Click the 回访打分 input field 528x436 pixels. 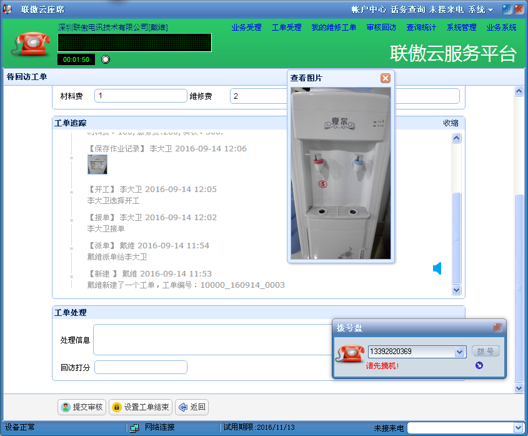point(141,367)
